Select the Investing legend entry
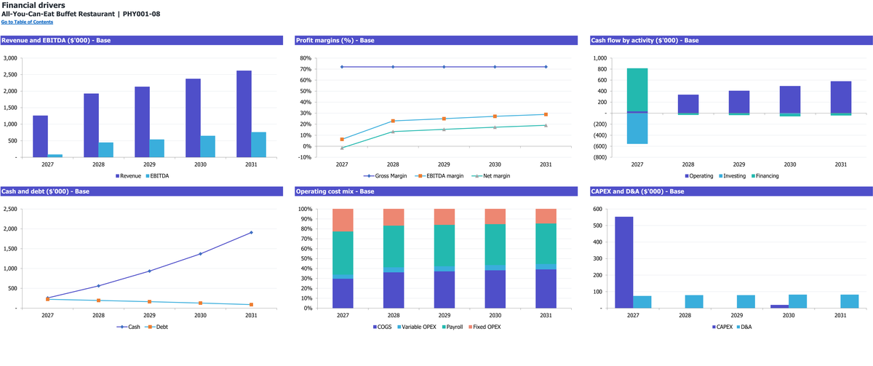 tap(733, 176)
